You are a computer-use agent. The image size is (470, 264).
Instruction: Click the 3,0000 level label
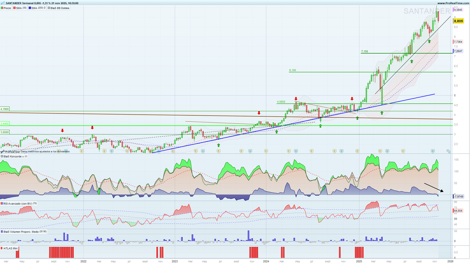[x=4, y=132]
